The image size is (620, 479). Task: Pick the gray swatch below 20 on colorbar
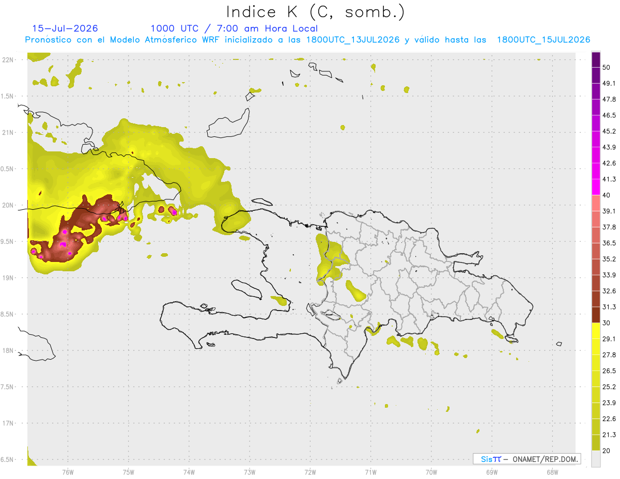[x=596, y=459]
